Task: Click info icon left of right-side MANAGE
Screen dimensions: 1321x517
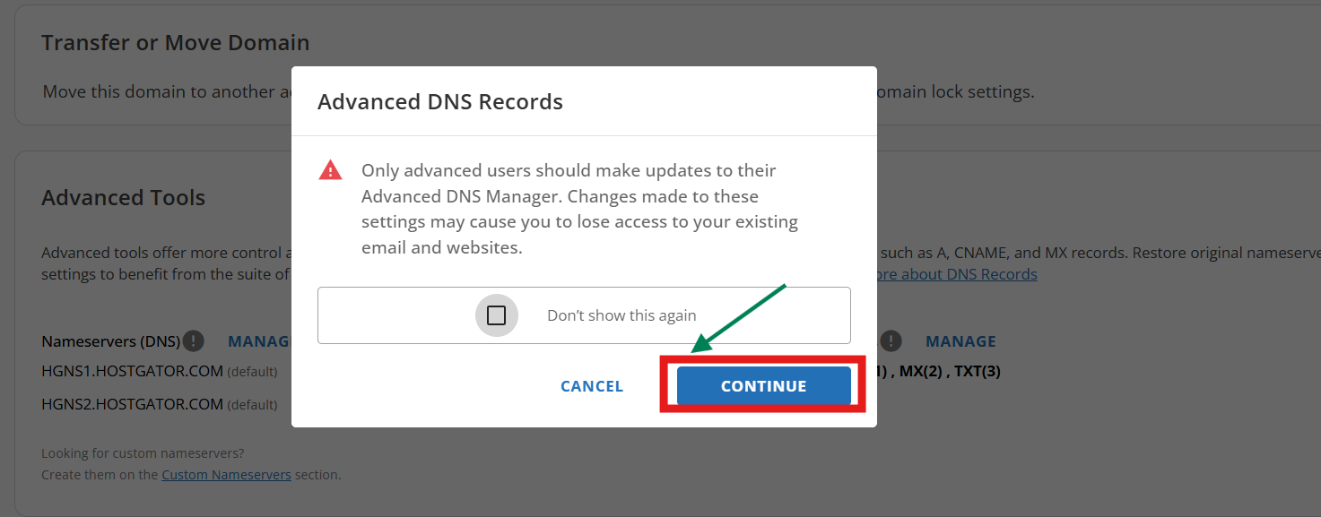Action: click(891, 341)
